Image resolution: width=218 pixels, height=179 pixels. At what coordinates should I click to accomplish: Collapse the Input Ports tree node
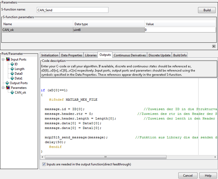[x=3, y=59]
